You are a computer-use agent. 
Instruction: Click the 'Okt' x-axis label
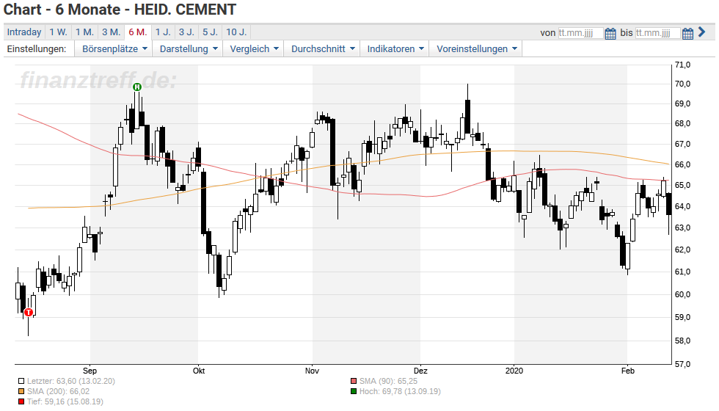pyautogui.click(x=199, y=371)
